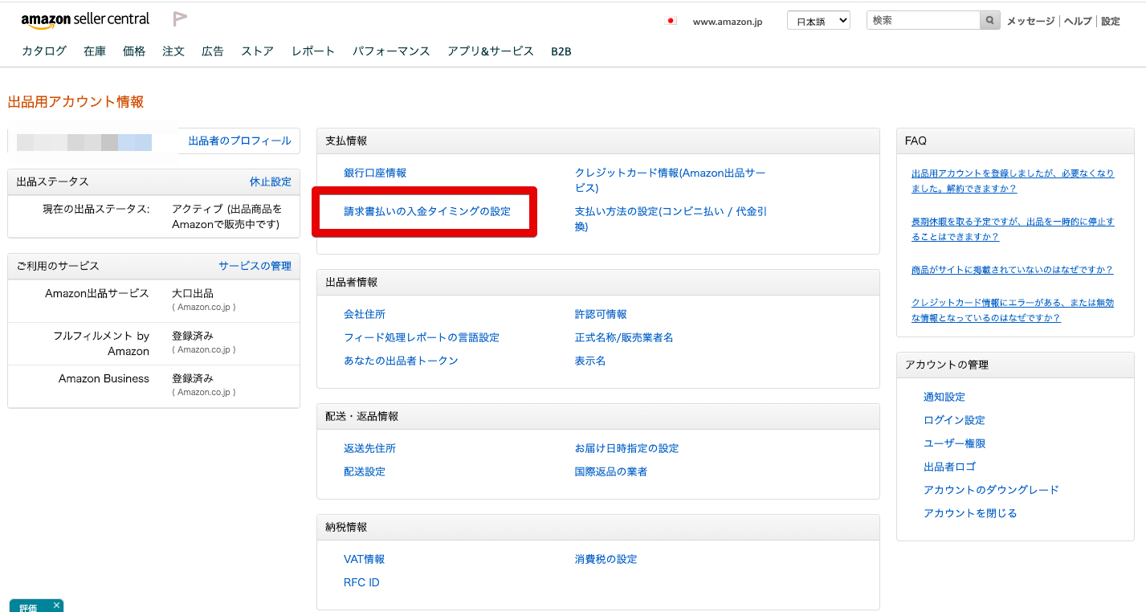Click アカウントを閉じる link

point(970,513)
